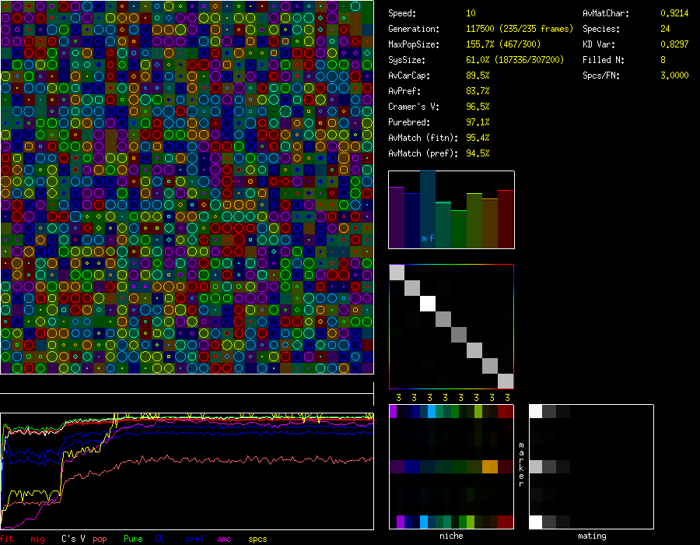The image size is (700, 545).
Task: Click the Speed value "10"
Action: pos(471,13)
